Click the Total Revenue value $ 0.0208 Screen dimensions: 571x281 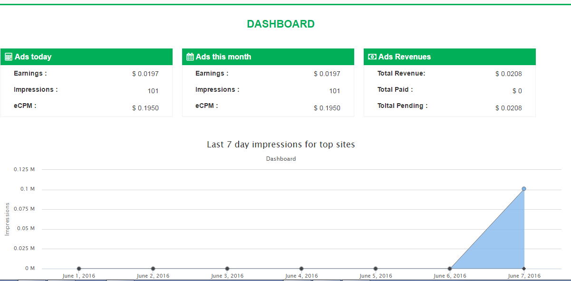tap(508, 74)
